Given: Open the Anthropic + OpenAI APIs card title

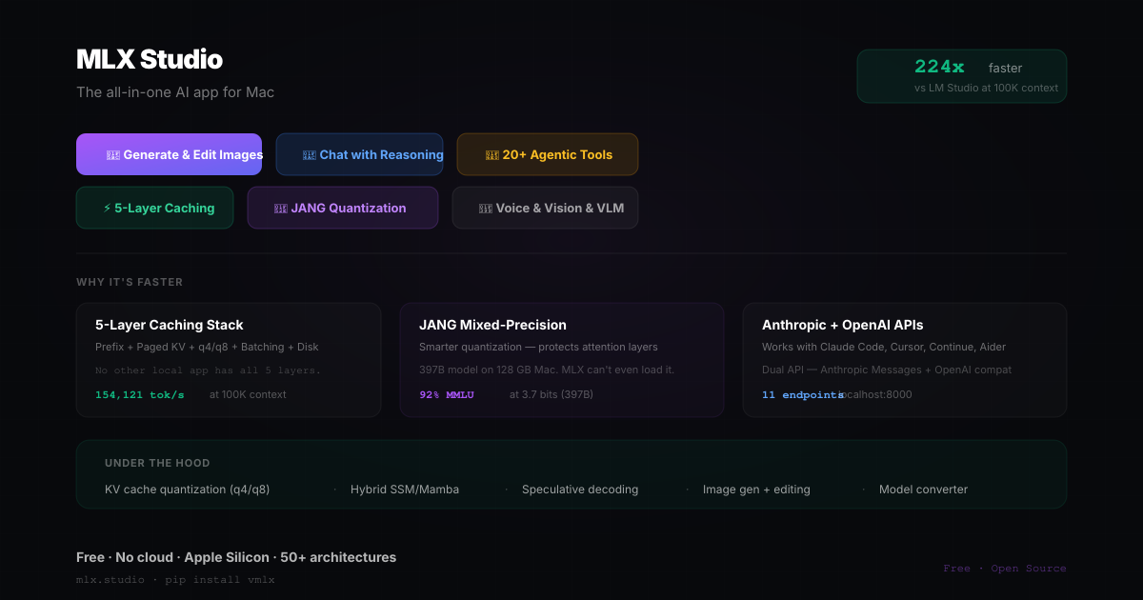Looking at the screenshot, I should pos(842,325).
